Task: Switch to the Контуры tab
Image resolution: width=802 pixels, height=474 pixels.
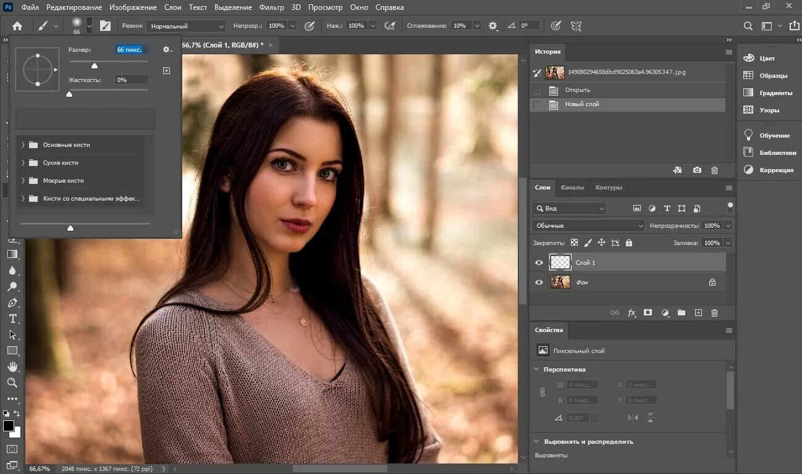Action: click(x=609, y=188)
